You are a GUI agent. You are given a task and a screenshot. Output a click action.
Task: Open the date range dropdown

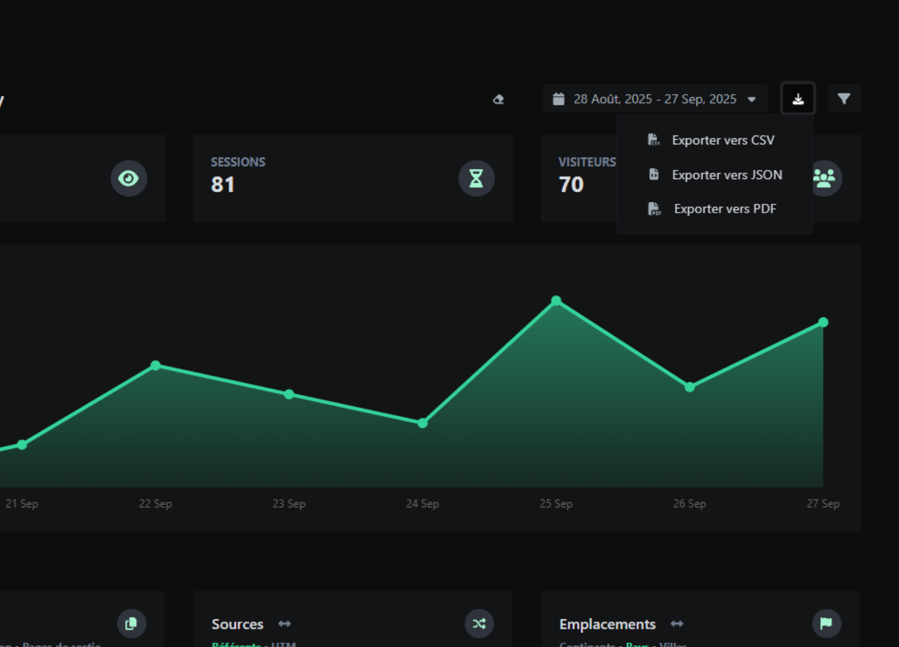654,99
